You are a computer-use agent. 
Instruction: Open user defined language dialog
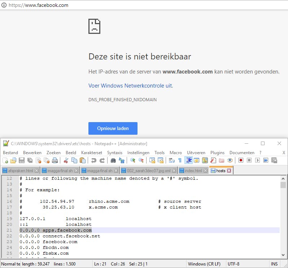(197, 160)
